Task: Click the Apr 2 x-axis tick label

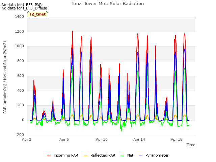Action: (27, 139)
